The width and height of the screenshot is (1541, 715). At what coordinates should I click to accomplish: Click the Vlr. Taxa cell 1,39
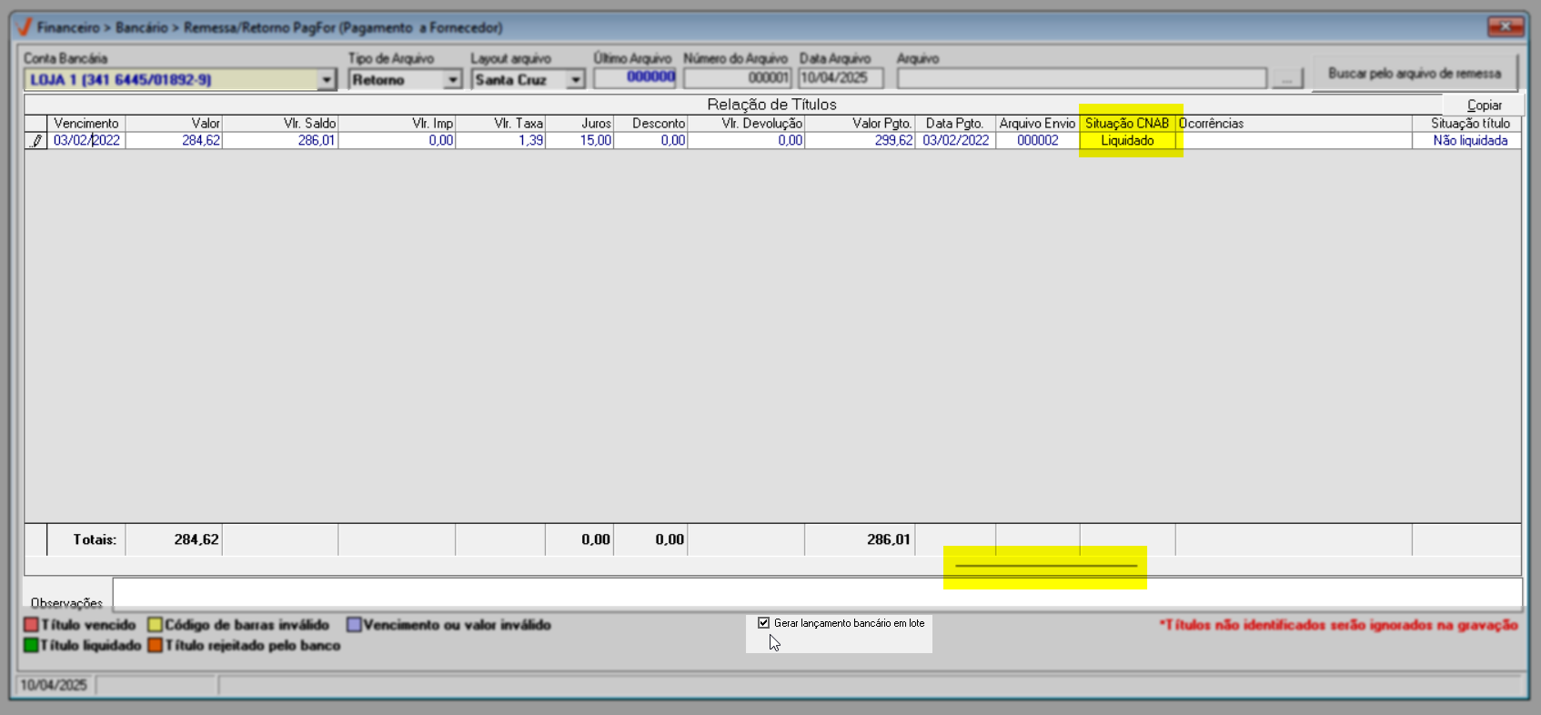pos(500,141)
